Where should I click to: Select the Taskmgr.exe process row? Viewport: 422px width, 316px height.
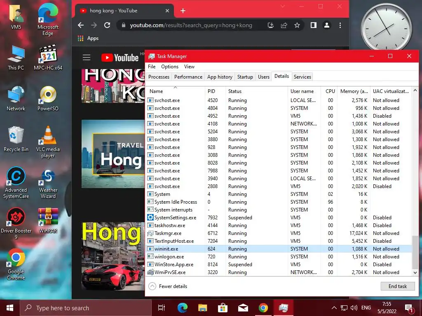(x=279, y=233)
